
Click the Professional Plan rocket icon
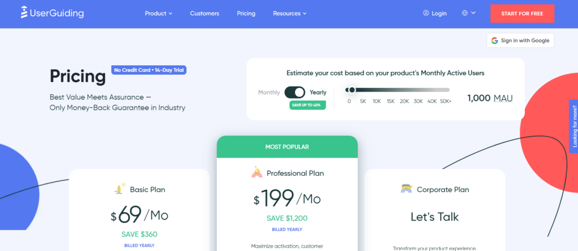click(x=257, y=173)
